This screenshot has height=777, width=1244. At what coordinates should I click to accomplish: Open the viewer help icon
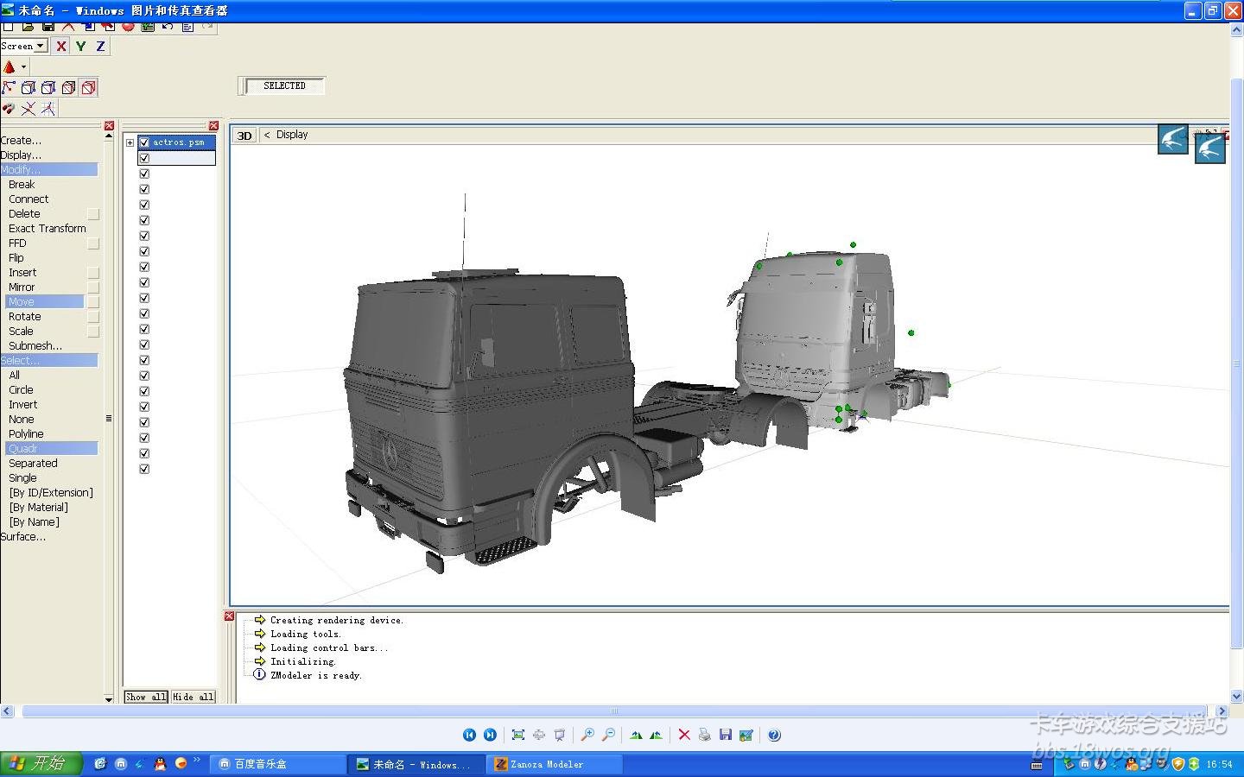pos(774,735)
